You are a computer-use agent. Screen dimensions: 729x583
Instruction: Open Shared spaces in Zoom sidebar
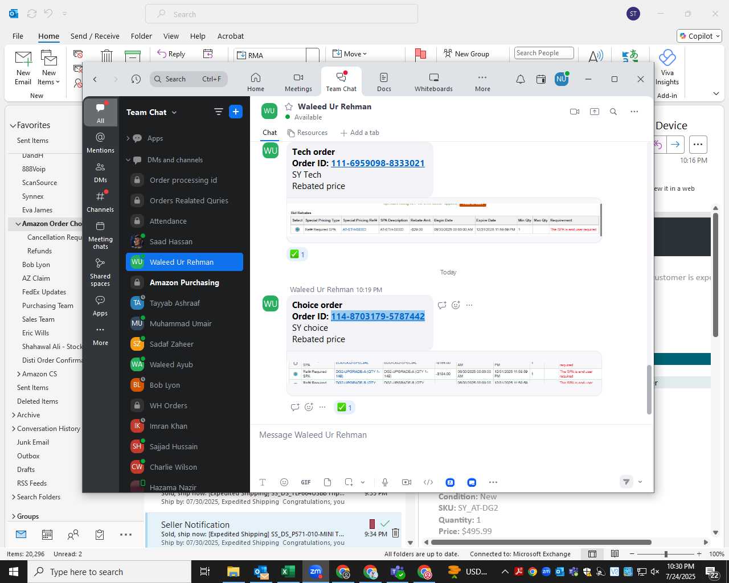point(100,272)
